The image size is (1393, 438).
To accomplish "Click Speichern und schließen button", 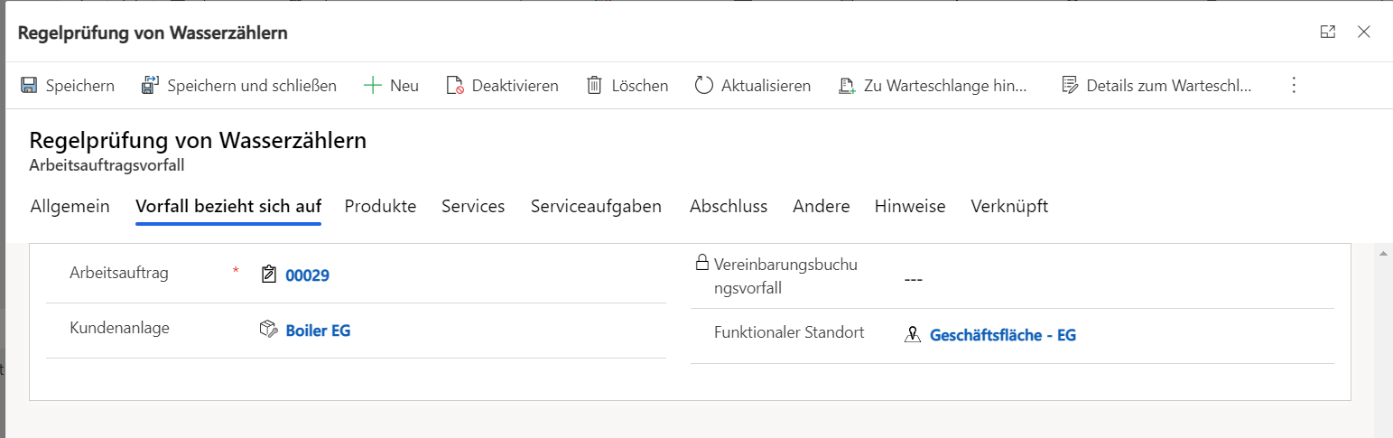I will click(239, 86).
